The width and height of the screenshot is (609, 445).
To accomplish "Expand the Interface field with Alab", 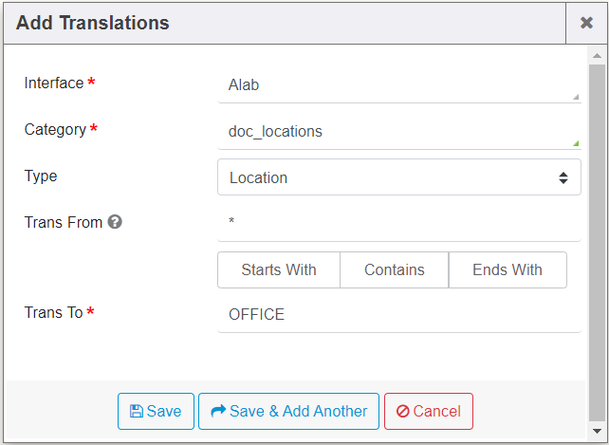I will 398,84.
